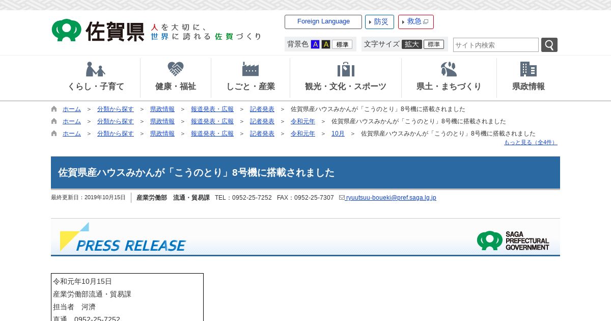Click the page title about こうのとり8号機
The height and width of the screenshot is (321, 611).
197,172
